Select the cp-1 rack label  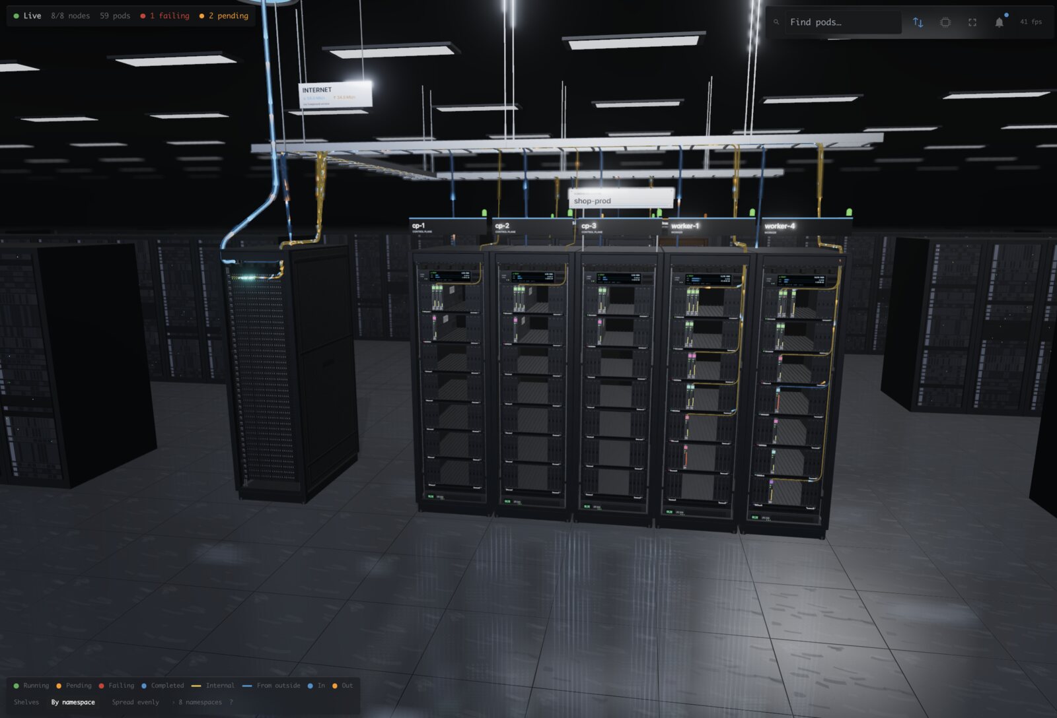click(449, 226)
